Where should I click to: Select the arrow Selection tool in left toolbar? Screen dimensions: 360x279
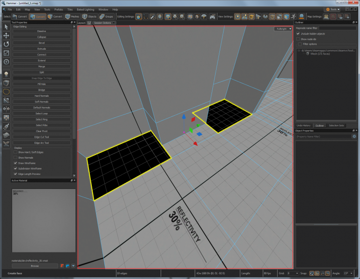[6, 27]
